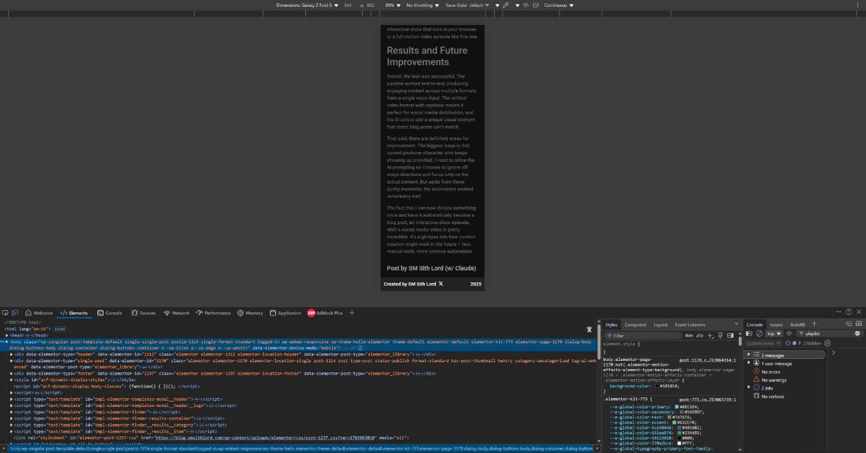Switch to the main Console tab
The height and width of the screenshot is (453, 866).
click(110, 313)
